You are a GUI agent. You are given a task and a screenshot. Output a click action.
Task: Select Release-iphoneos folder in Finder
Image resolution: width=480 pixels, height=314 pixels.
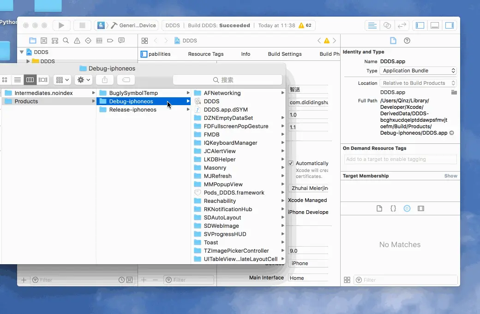[x=144, y=109]
